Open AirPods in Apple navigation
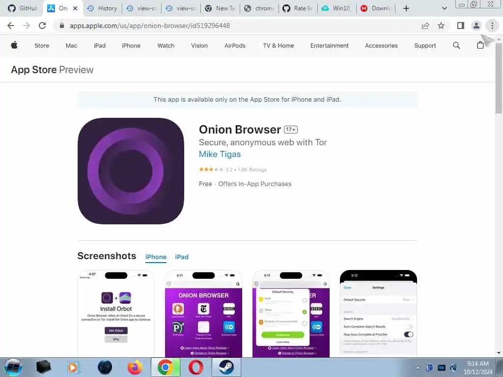The image size is (503, 377). coord(235,46)
